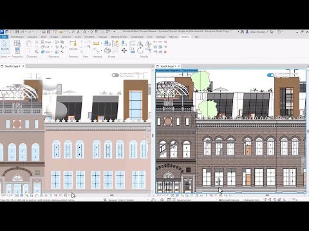Viewport: 309px width, 231px height.
Task: Click the Properties palette icon
Action: coord(17,51)
